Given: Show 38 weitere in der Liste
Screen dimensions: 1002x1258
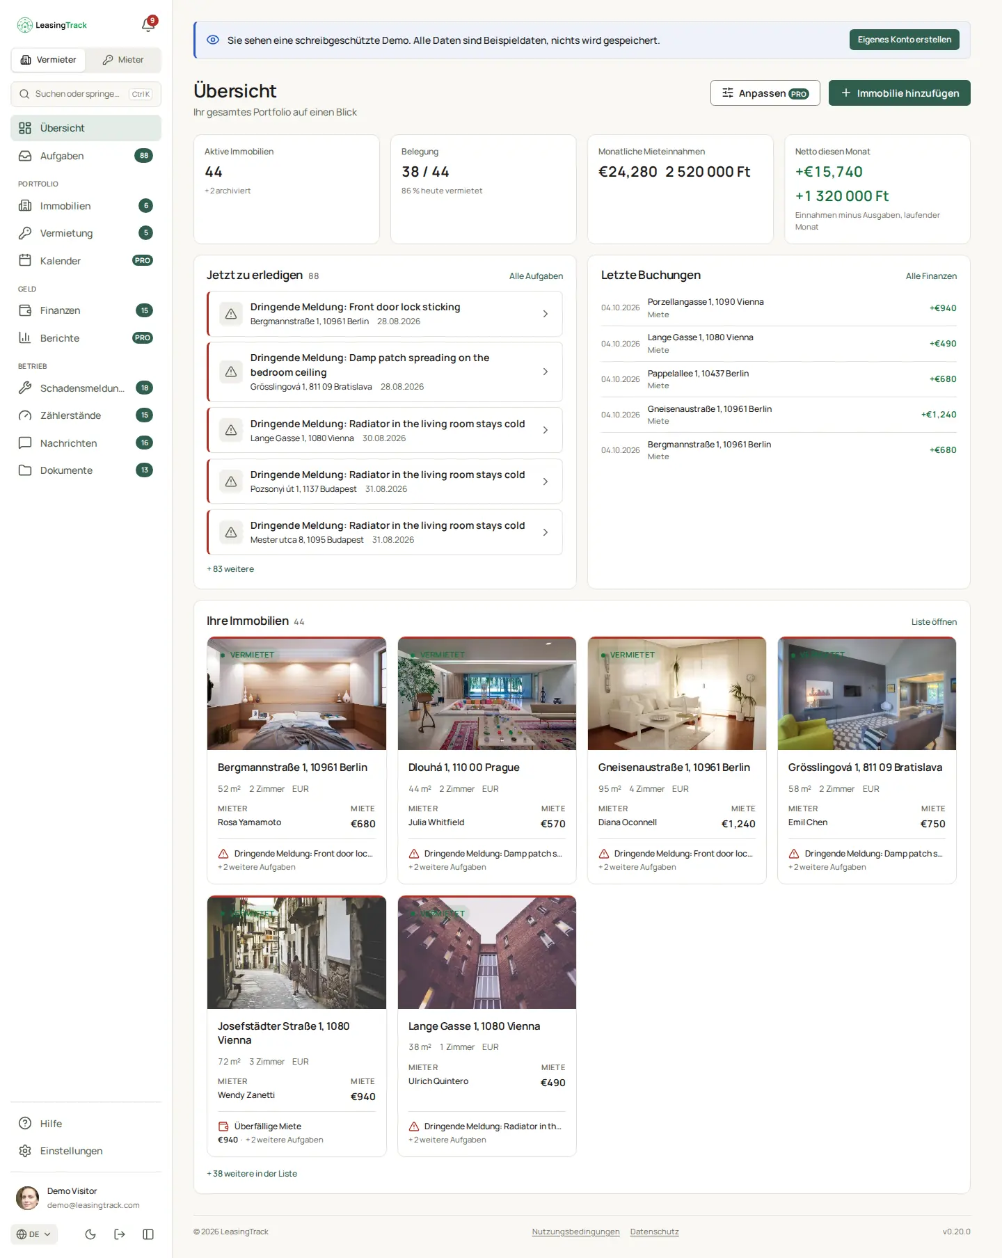Looking at the screenshot, I should 252,1174.
